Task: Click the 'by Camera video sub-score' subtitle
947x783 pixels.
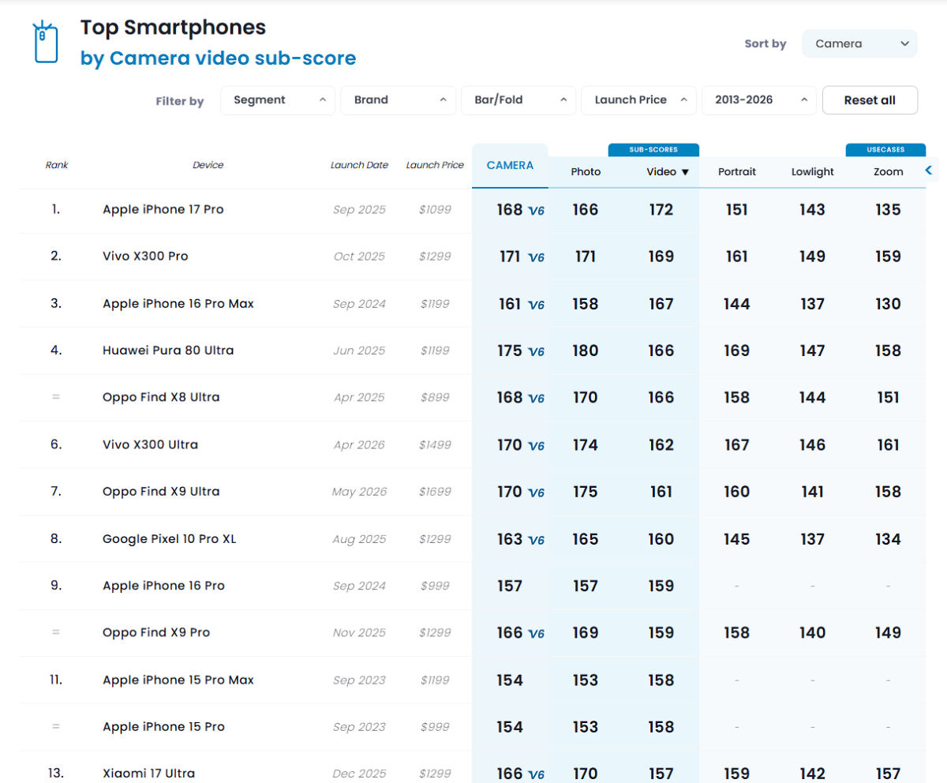Action: 218,58
